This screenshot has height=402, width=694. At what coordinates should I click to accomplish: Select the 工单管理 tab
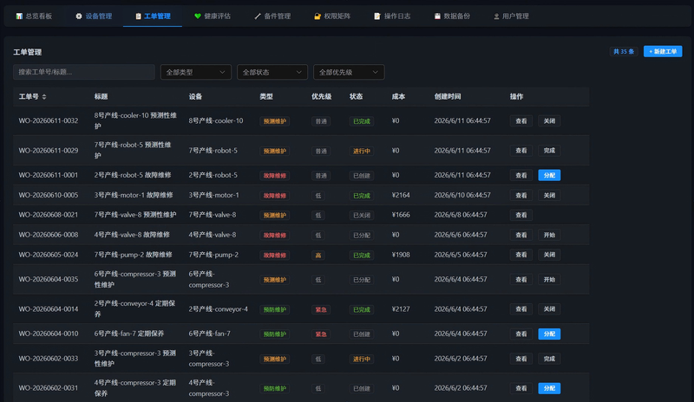[x=153, y=16]
